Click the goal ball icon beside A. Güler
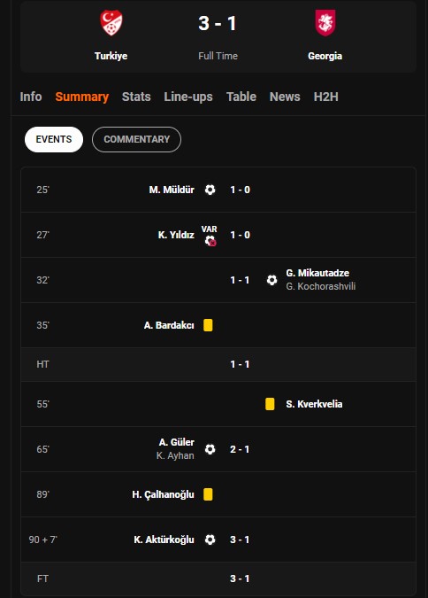428x598 pixels. click(x=210, y=449)
